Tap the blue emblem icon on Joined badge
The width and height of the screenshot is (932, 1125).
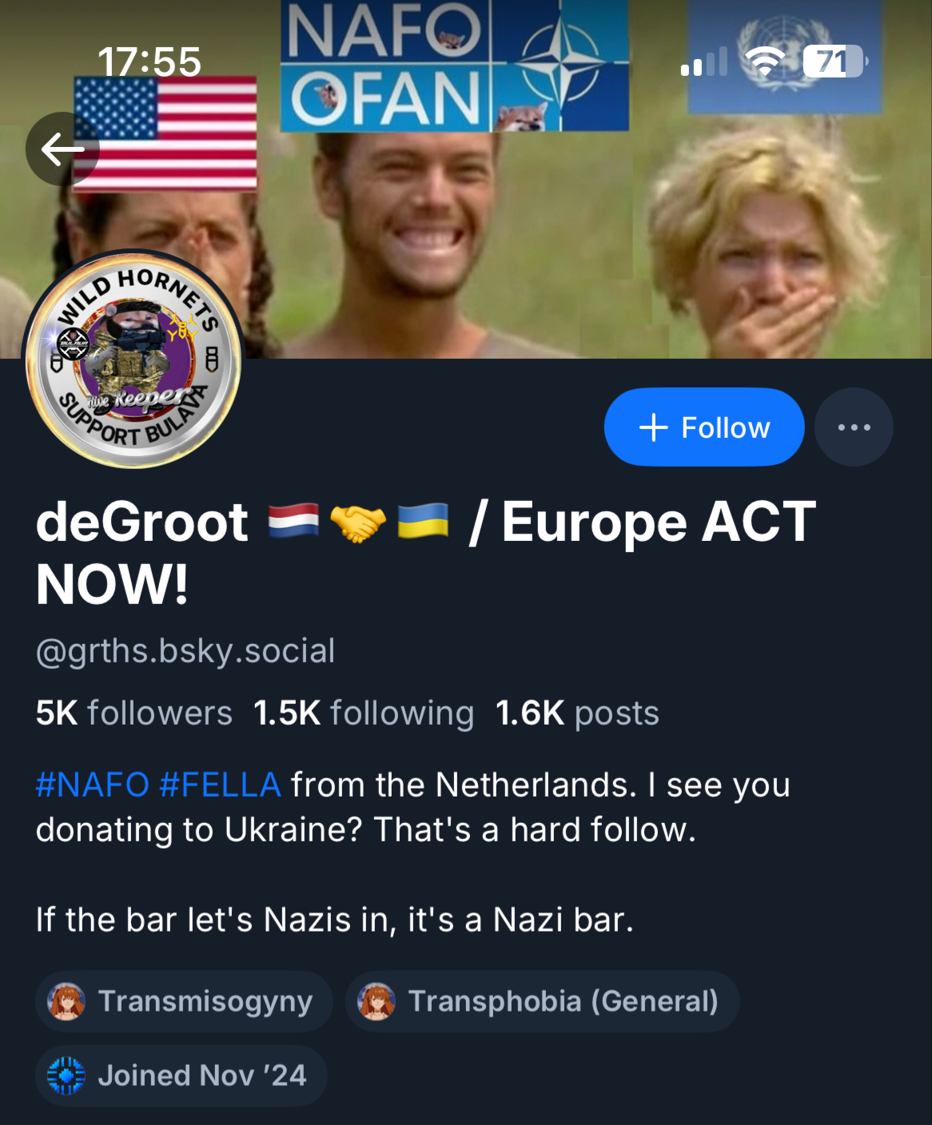click(x=66, y=1075)
